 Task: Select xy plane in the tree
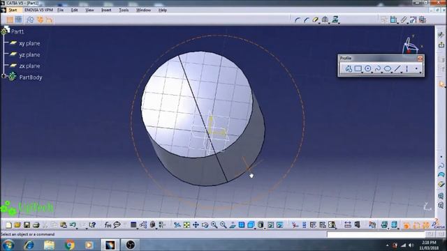(29, 43)
